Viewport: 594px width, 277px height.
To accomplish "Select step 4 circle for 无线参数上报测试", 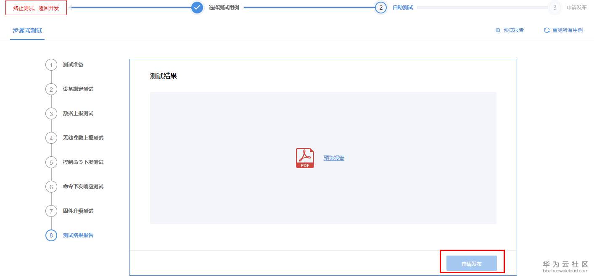I will 51,138.
